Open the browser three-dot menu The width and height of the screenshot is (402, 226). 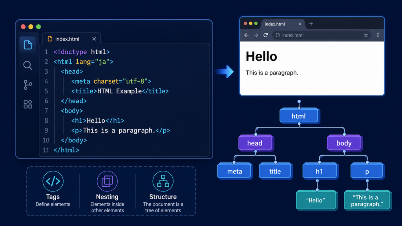pyautogui.click(x=378, y=35)
